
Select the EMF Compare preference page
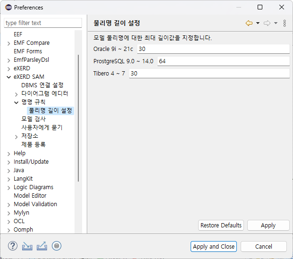[32, 43]
